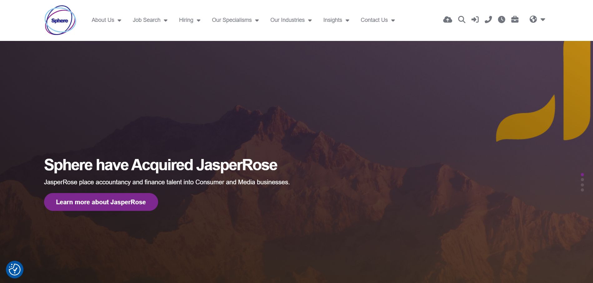Click the accessibility widget icon bottom left
The width and height of the screenshot is (593, 283).
coord(15,269)
